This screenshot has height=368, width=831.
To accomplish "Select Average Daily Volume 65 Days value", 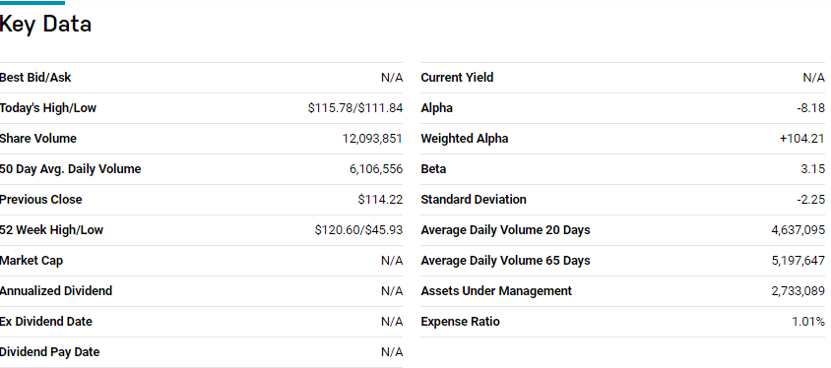I will pyautogui.click(x=799, y=261).
